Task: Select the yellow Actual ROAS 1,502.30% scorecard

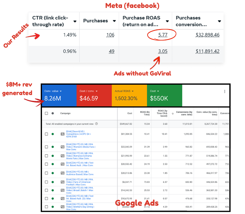Action: click(x=129, y=95)
